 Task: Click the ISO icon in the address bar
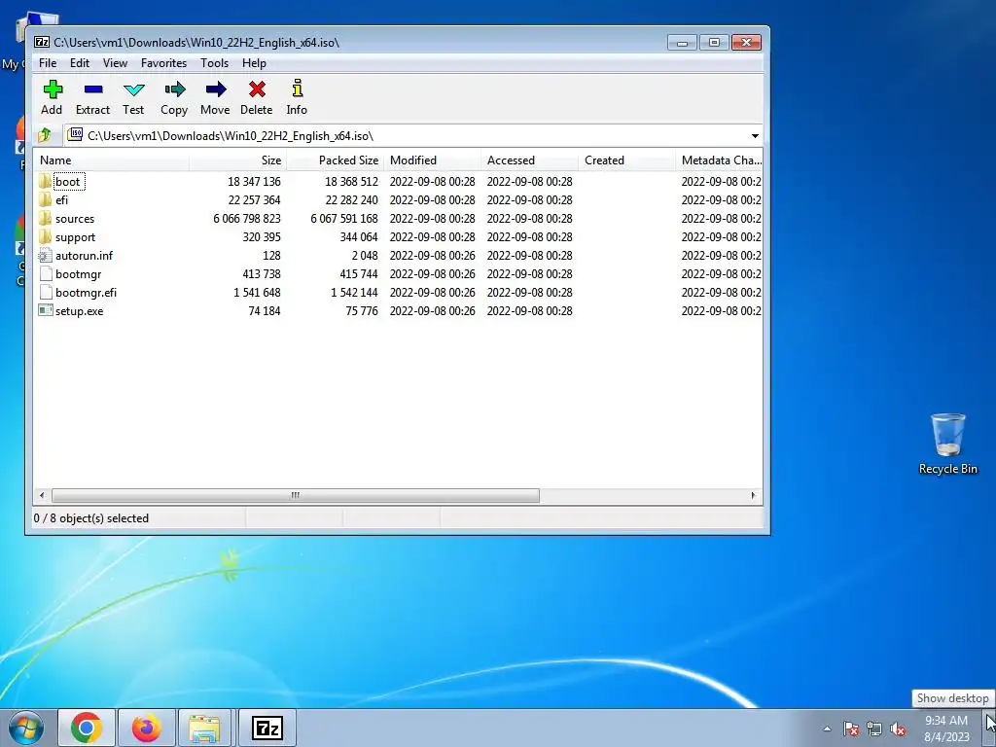[x=75, y=134]
